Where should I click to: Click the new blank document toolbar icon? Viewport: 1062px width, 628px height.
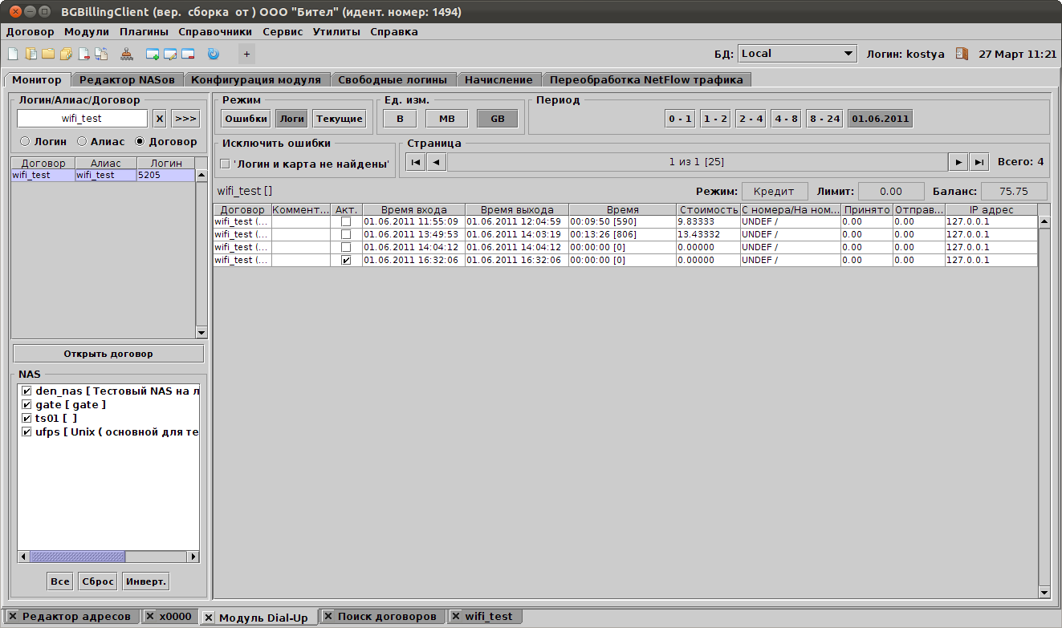[12, 55]
